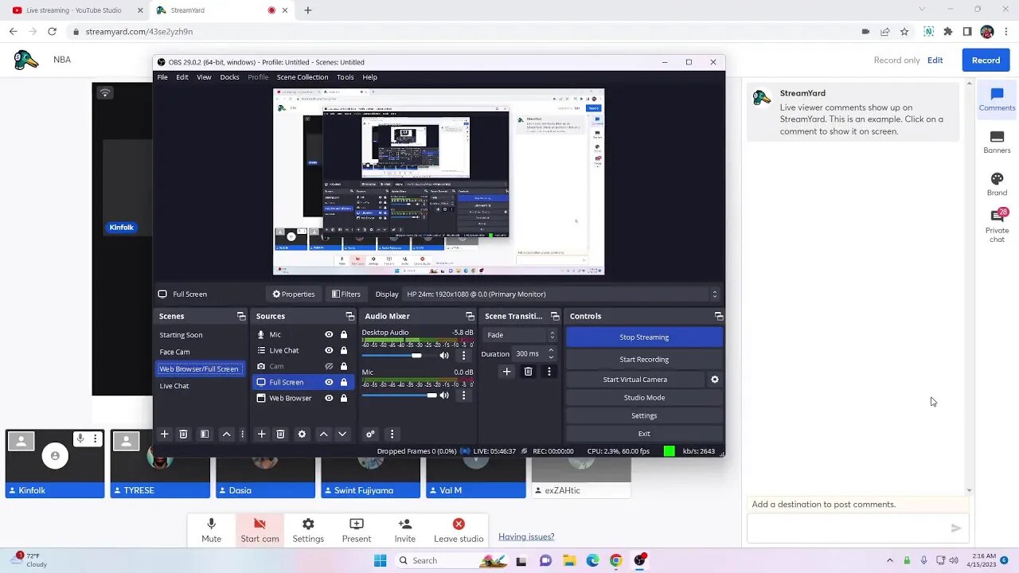Open transition properties three-dot menu
Viewport: 1019px width, 573px height.
pyautogui.click(x=549, y=371)
